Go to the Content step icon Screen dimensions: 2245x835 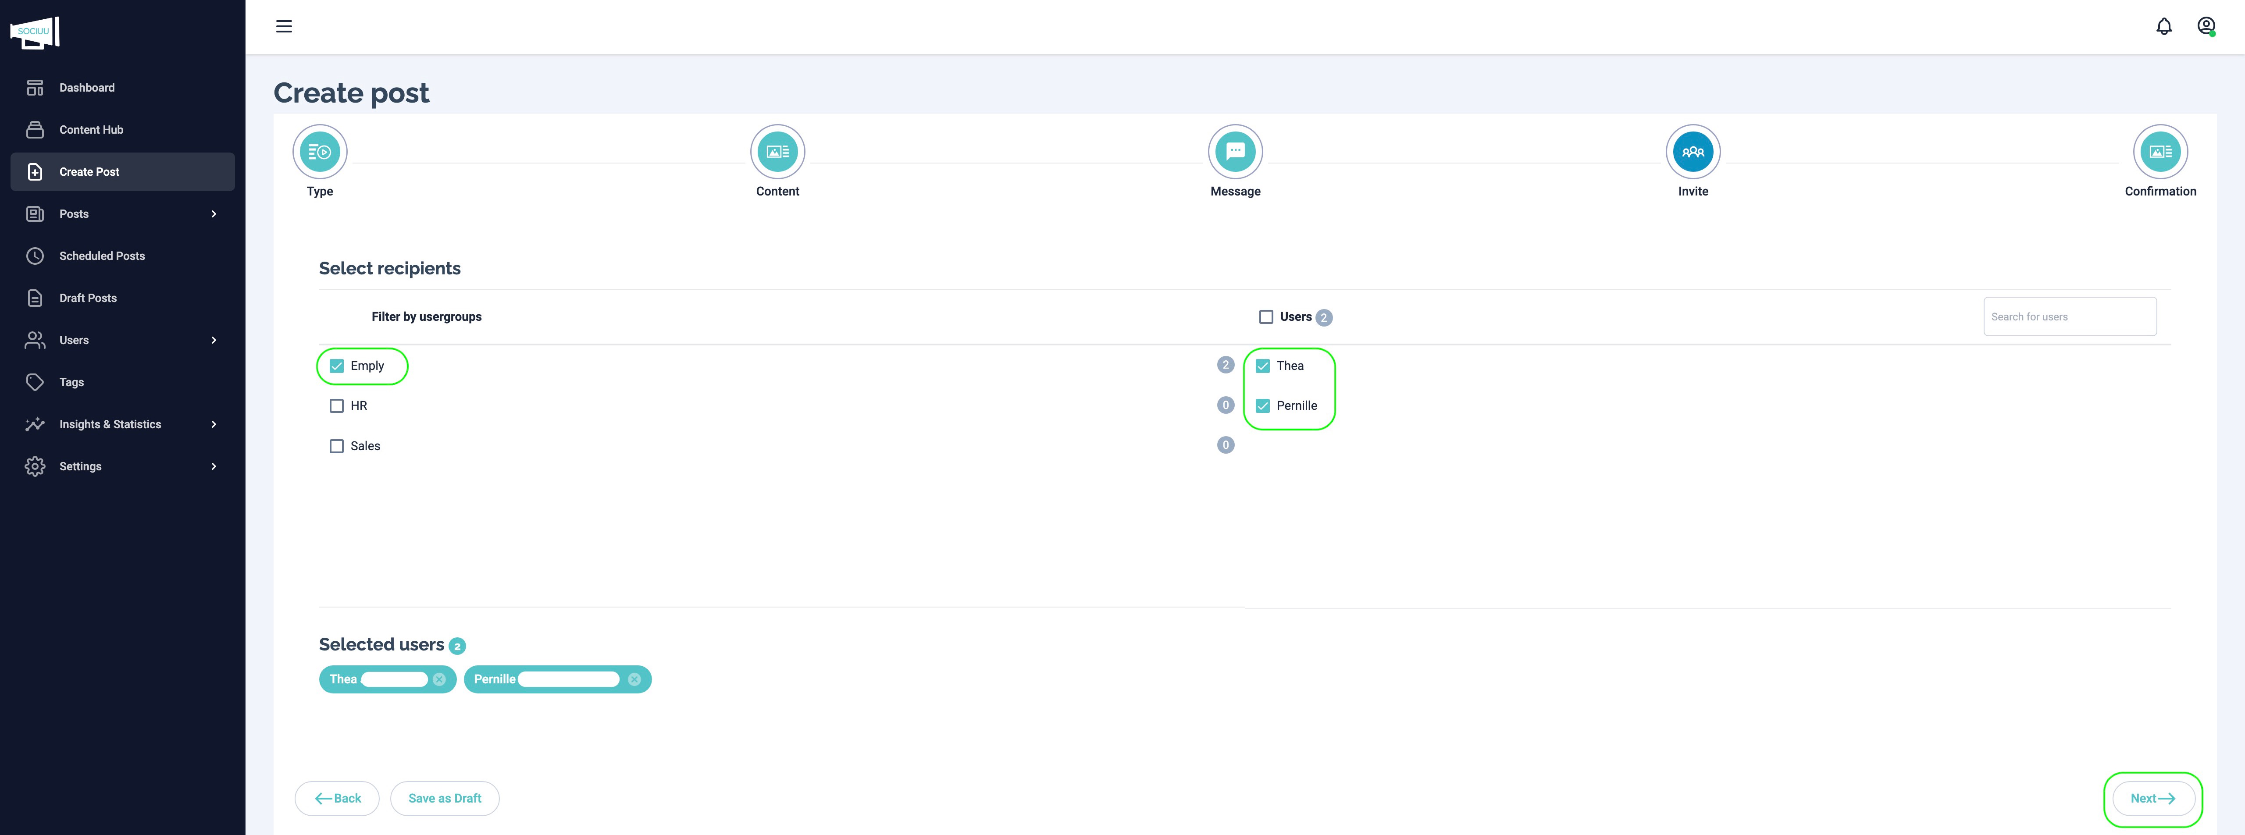pos(777,152)
